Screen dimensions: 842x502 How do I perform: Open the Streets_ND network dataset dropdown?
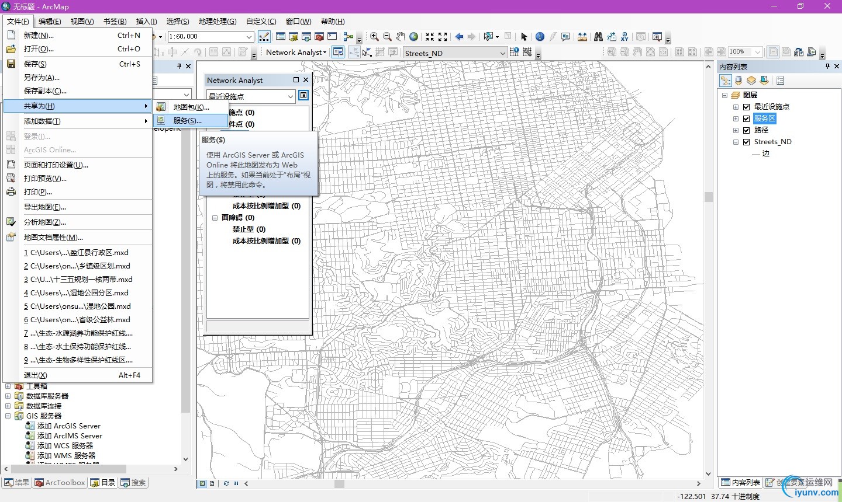click(503, 53)
